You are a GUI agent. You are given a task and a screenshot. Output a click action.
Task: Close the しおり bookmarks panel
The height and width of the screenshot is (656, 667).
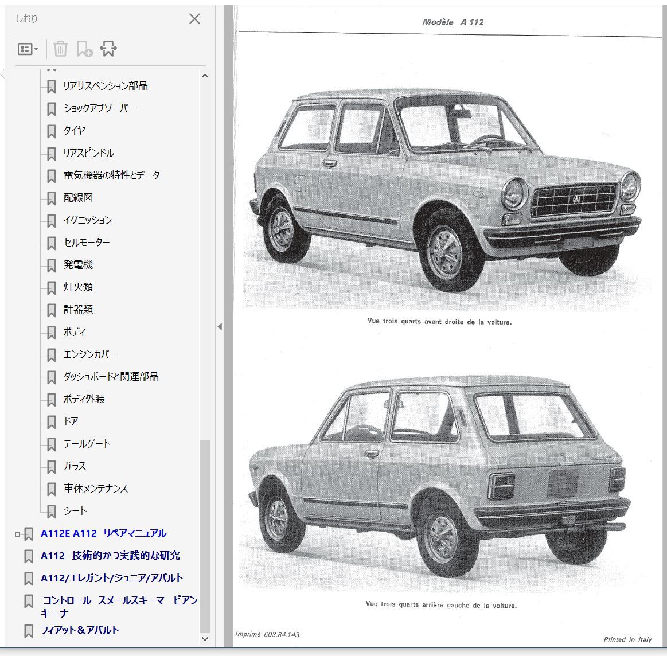click(x=194, y=19)
